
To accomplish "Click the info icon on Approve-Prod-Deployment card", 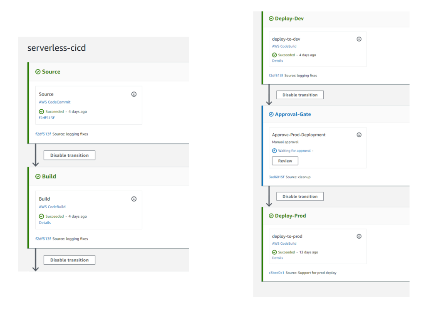I will (x=359, y=135).
